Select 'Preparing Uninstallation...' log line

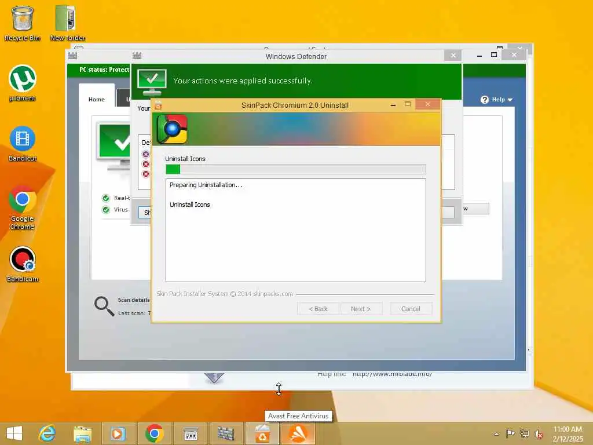[x=206, y=185]
